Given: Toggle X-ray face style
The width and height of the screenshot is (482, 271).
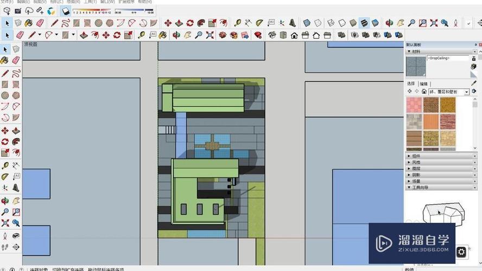Looking at the screenshot, I should 307,23.
